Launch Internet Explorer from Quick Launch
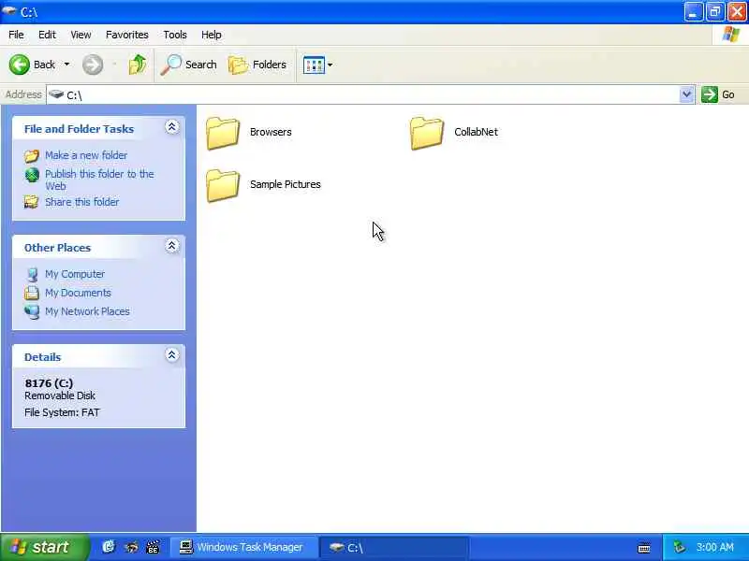The width and height of the screenshot is (749, 561). tap(109, 547)
